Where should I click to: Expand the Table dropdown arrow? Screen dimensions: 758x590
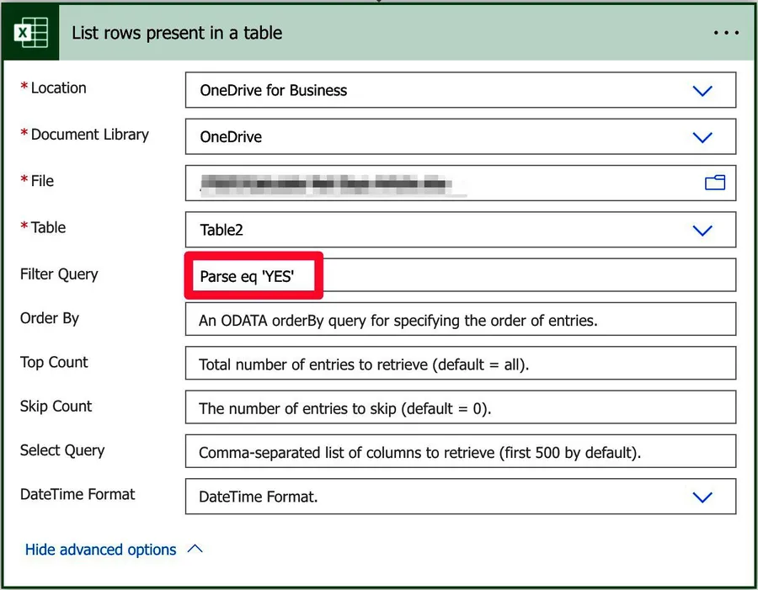(702, 230)
